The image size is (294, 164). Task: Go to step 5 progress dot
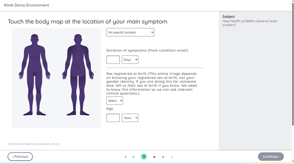pos(163,157)
